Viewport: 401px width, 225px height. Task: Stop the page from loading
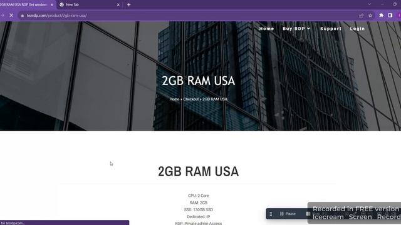pyautogui.click(x=11, y=16)
